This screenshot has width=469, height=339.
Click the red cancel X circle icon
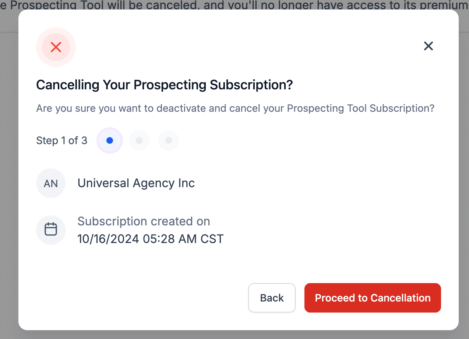(x=56, y=47)
